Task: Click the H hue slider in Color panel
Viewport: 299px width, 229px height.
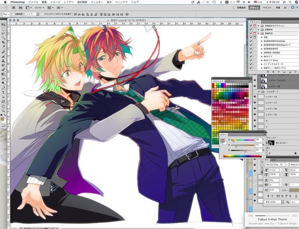Action: pyautogui.click(x=243, y=140)
